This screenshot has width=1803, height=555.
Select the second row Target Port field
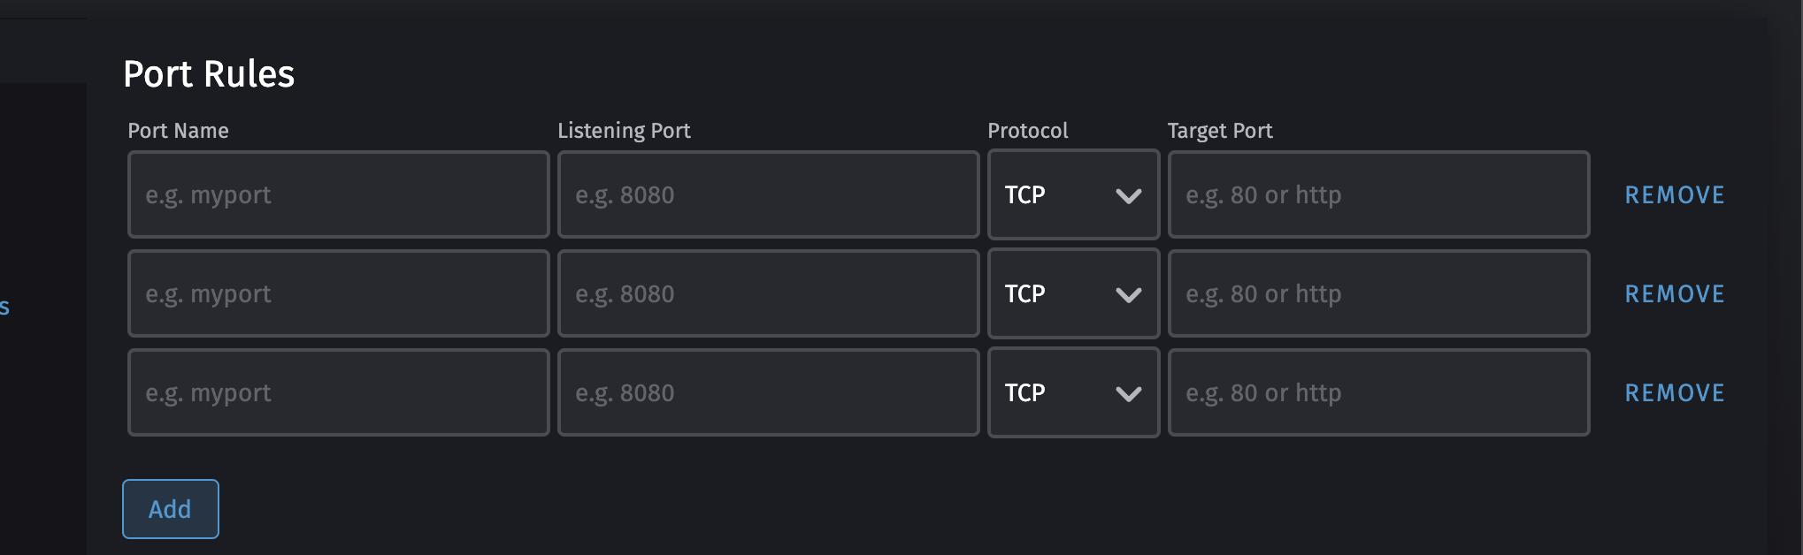(x=1378, y=293)
